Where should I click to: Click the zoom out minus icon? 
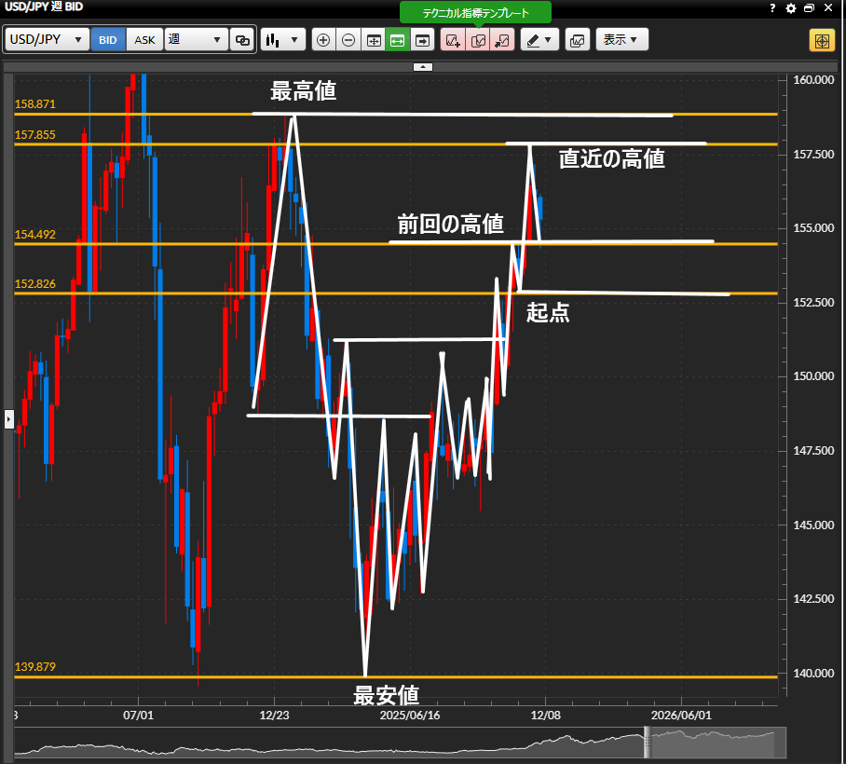coord(348,40)
